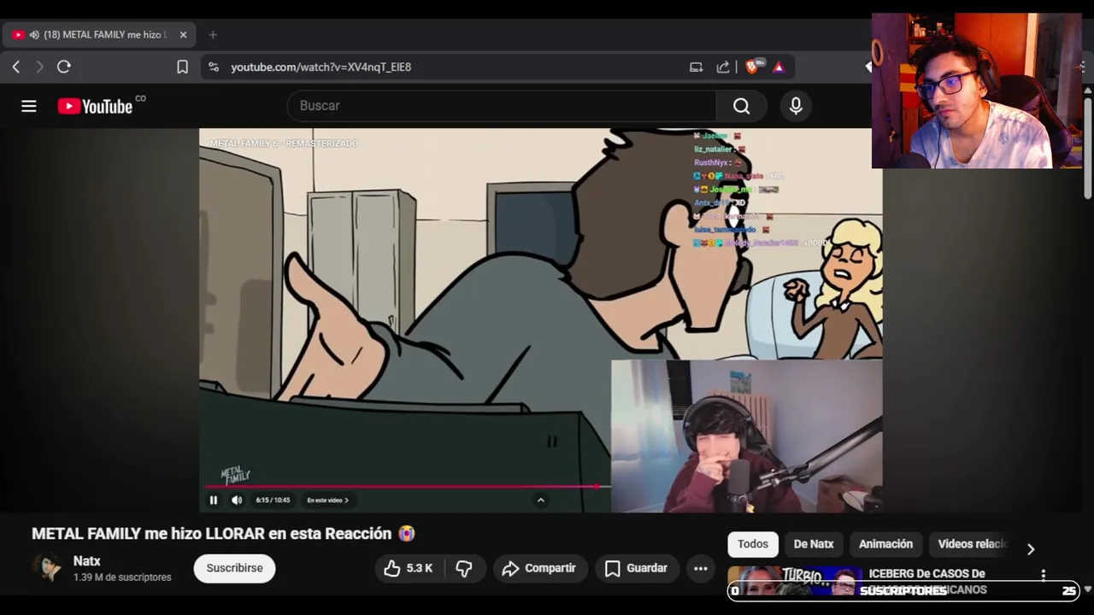View site information icon in address bar

click(x=214, y=67)
